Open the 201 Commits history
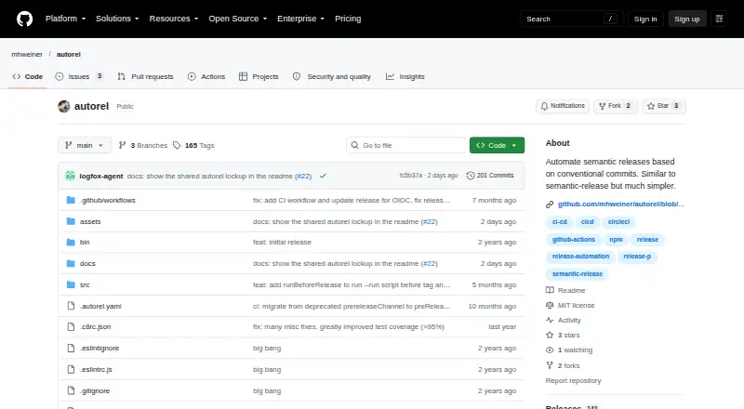The height and width of the screenshot is (409, 744). click(x=490, y=176)
